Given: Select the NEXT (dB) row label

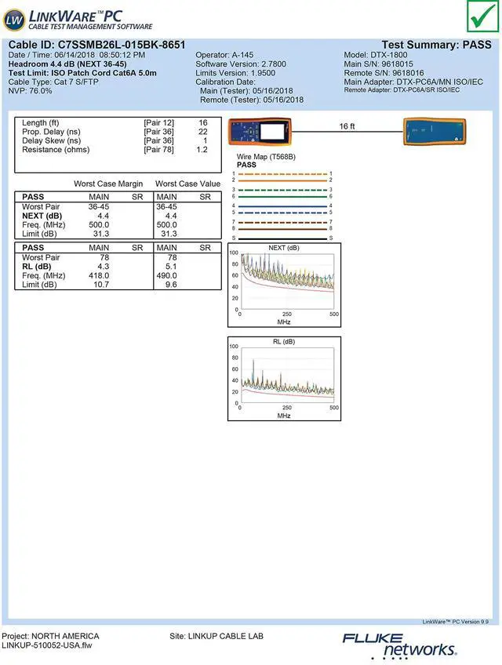Looking at the screenshot, I should [x=42, y=216].
